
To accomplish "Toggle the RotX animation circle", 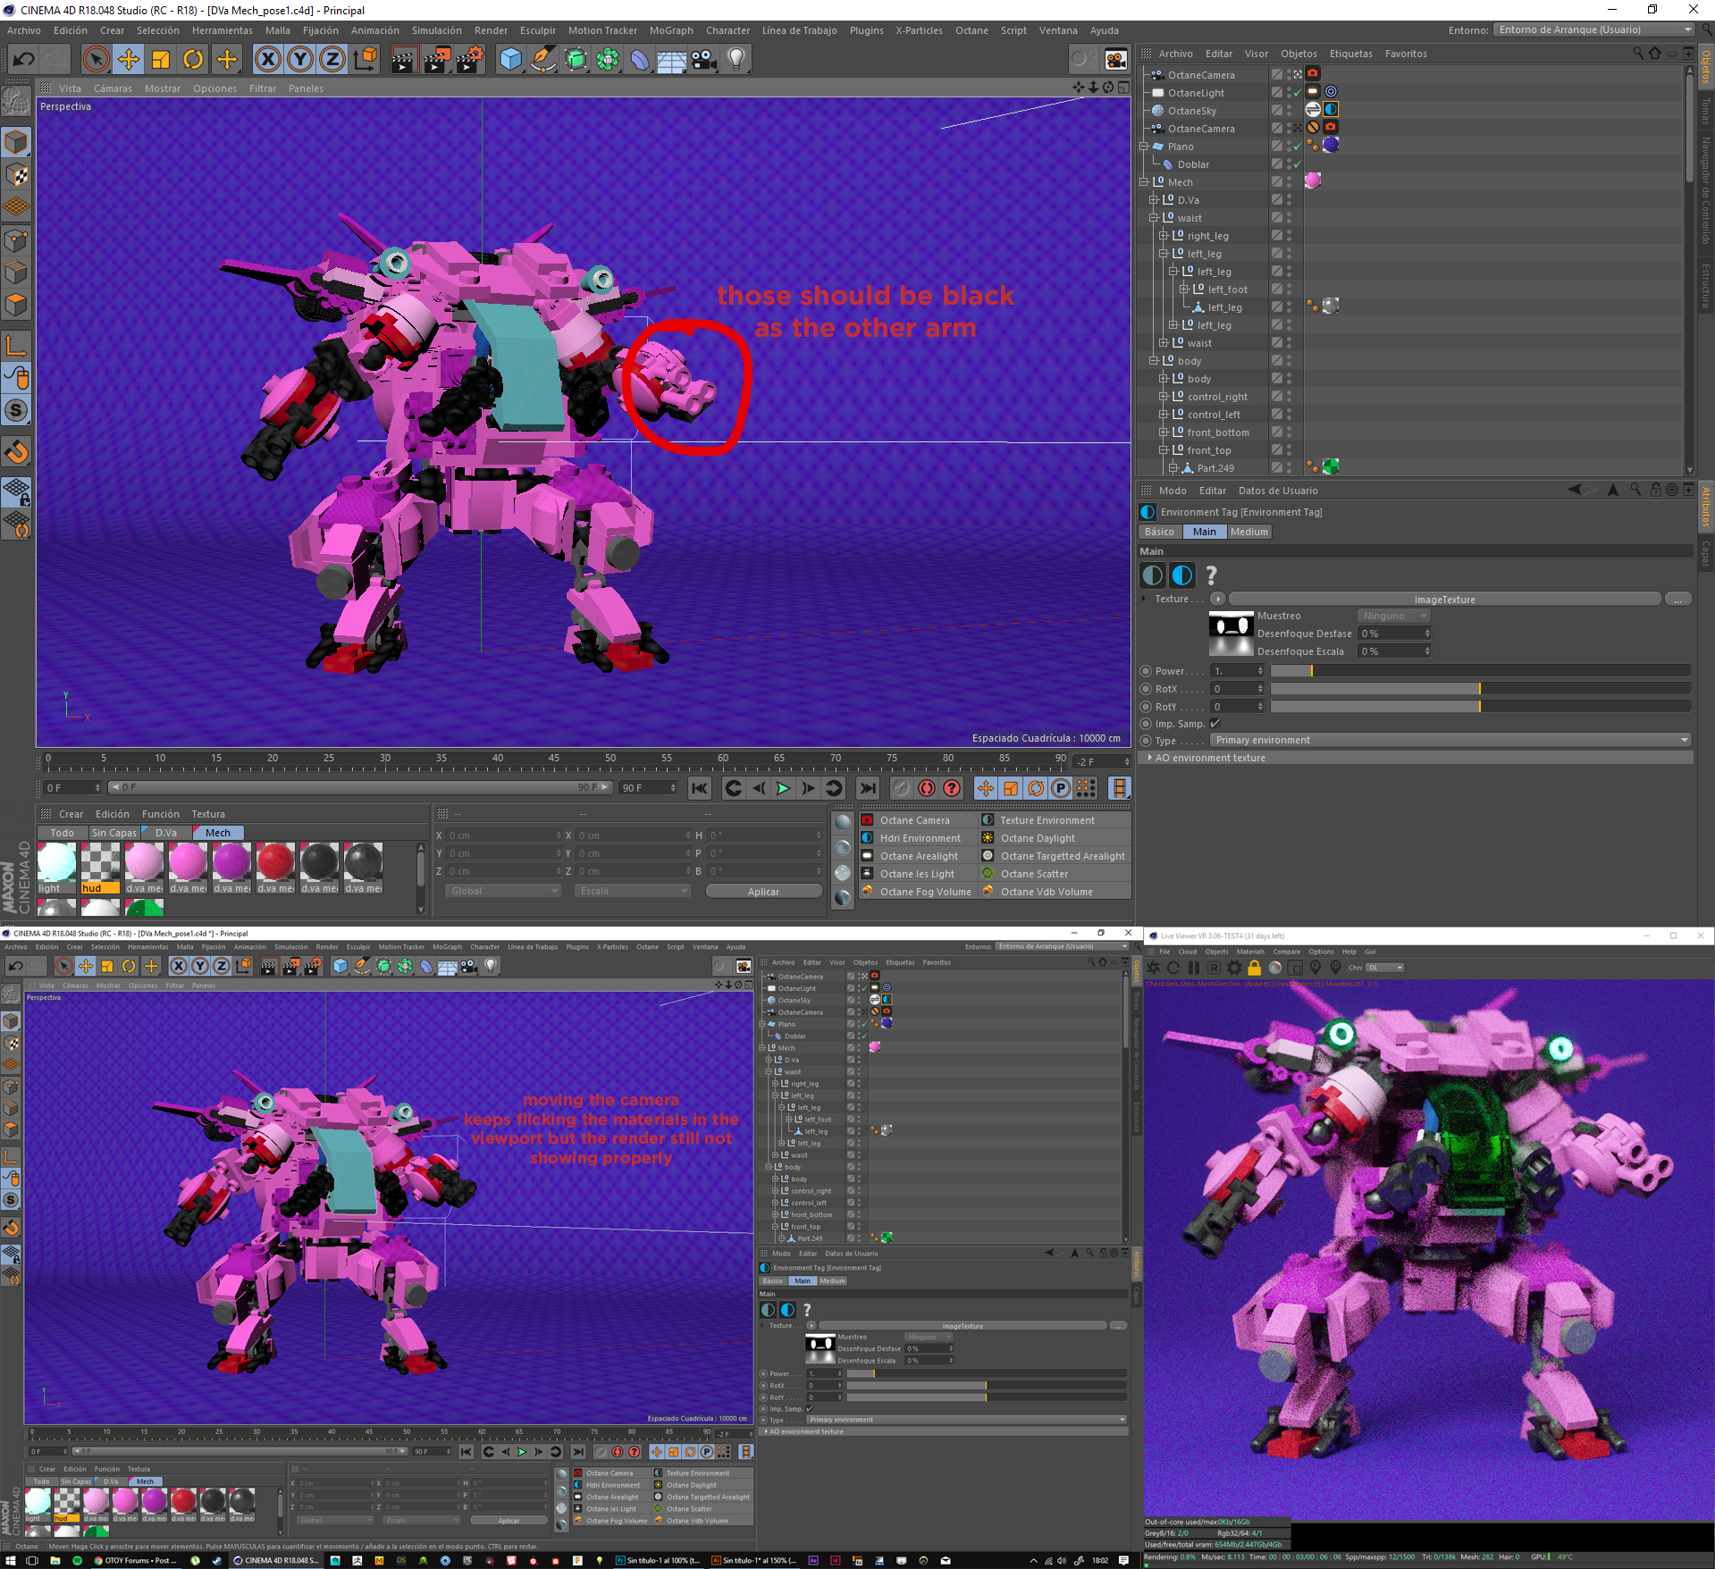I will pos(1146,689).
